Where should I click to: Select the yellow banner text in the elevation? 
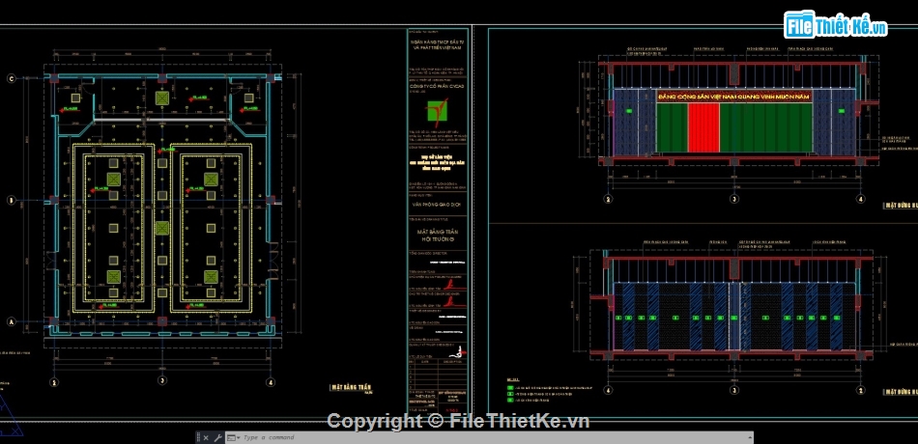(x=735, y=97)
